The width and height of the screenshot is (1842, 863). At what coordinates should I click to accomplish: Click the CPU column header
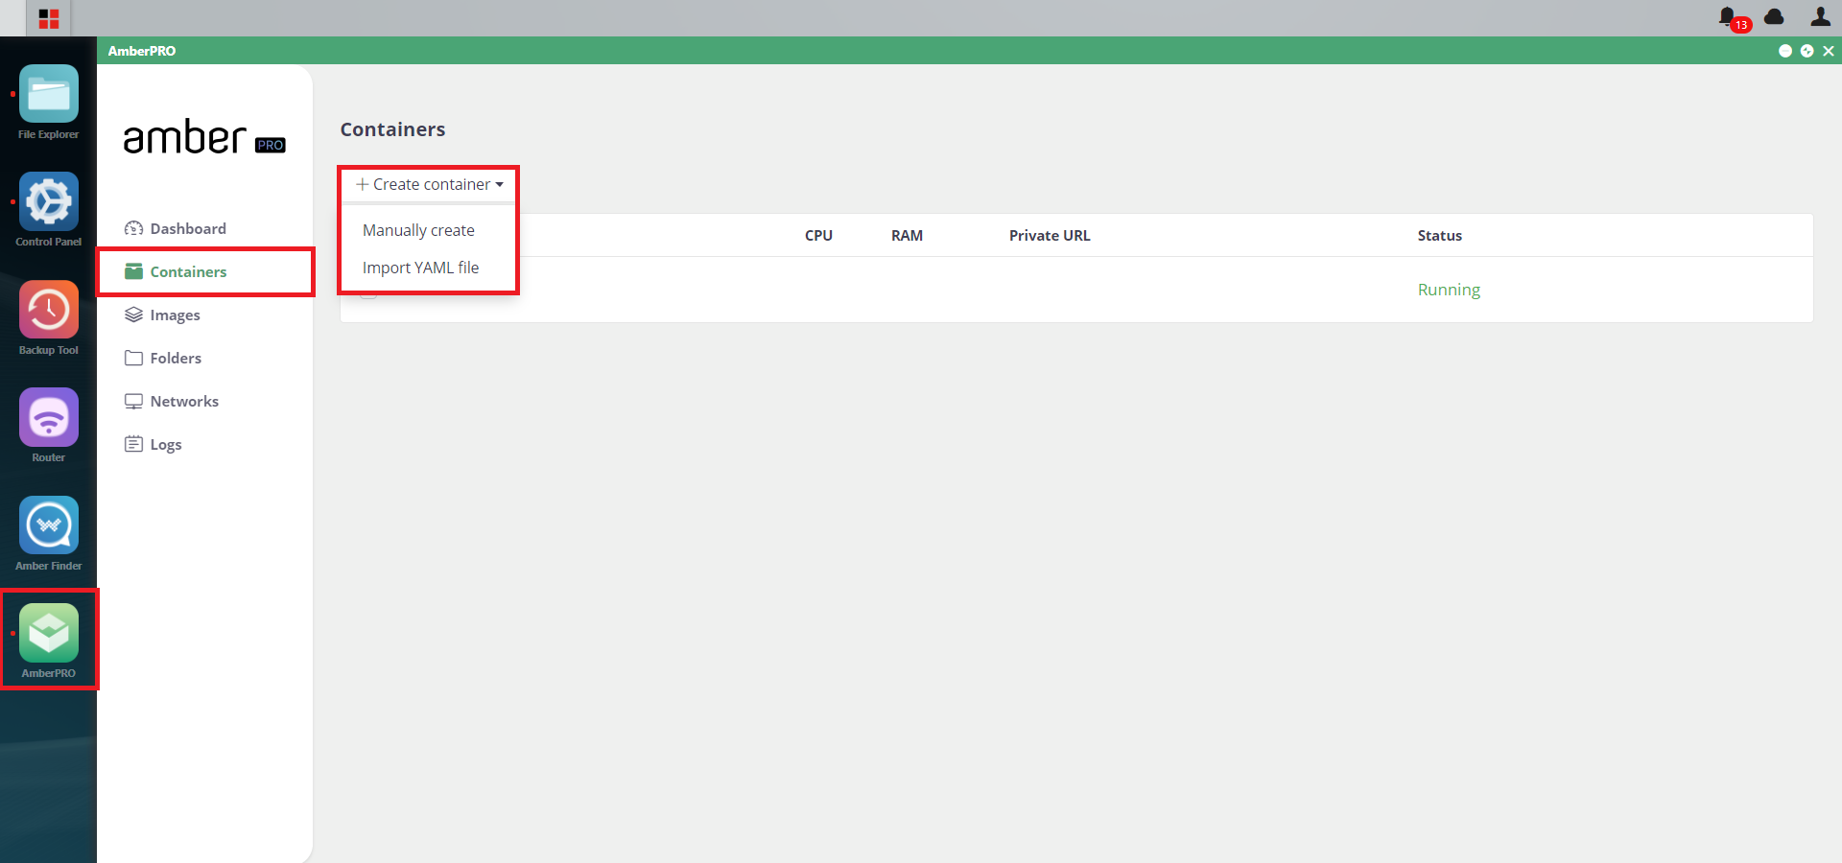pyautogui.click(x=818, y=235)
